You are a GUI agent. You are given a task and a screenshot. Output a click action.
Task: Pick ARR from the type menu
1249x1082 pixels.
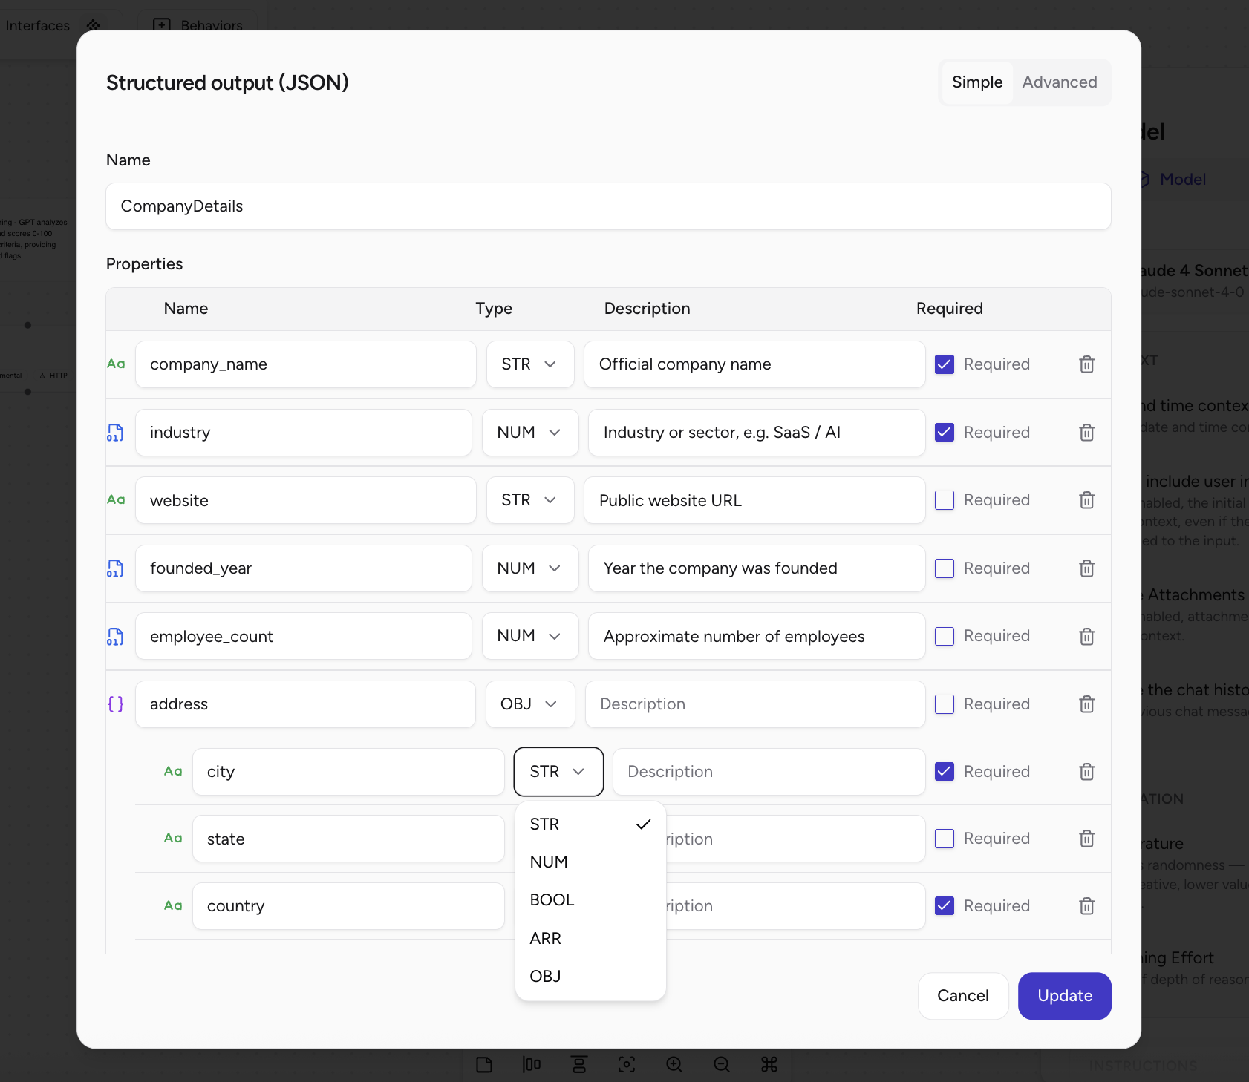point(590,939)
